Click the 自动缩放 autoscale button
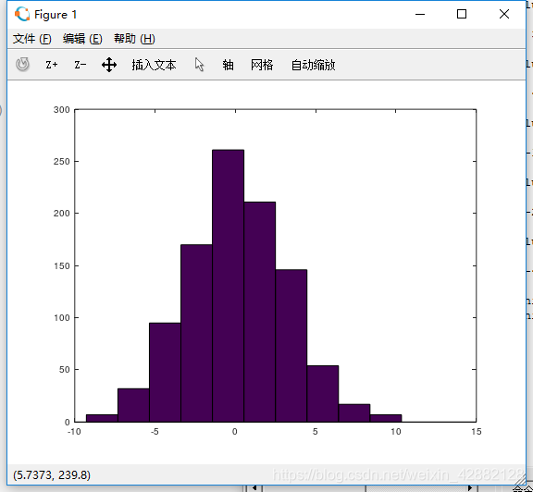Viewport: 533px width, 492px height. click(313, 65)
